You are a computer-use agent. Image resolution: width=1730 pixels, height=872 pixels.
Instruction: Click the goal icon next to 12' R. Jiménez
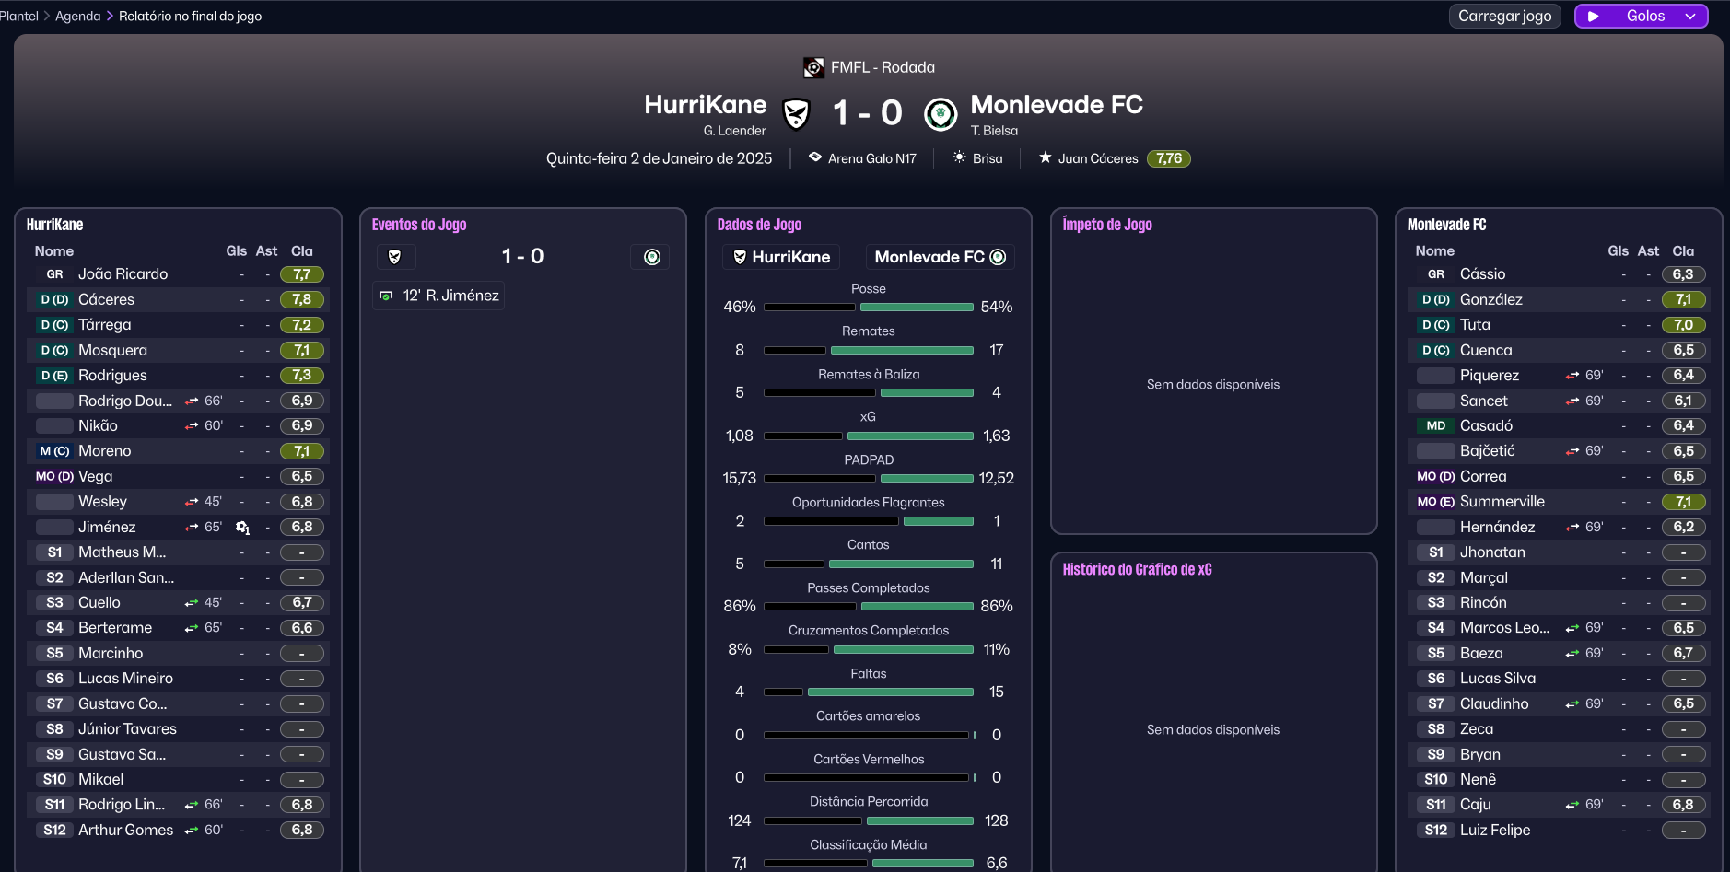[x=387, y=296]
